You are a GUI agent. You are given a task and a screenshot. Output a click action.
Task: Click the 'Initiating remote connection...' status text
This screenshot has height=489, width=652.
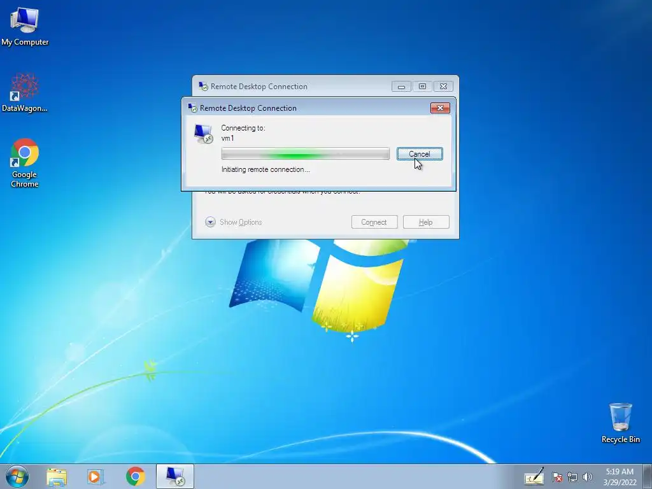(x=266, y=169)
